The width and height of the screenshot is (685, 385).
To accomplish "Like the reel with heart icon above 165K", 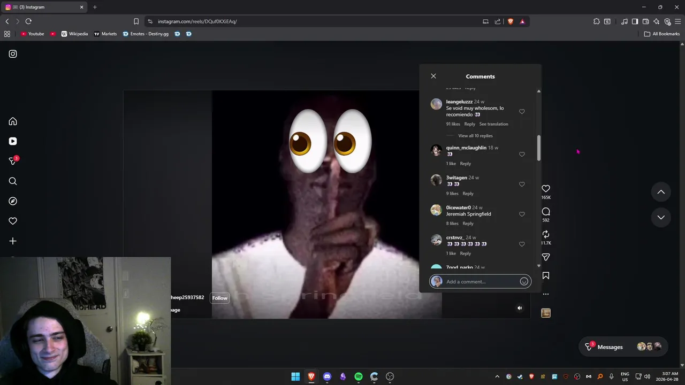I will pyautogui.click(x=546, y=189).
